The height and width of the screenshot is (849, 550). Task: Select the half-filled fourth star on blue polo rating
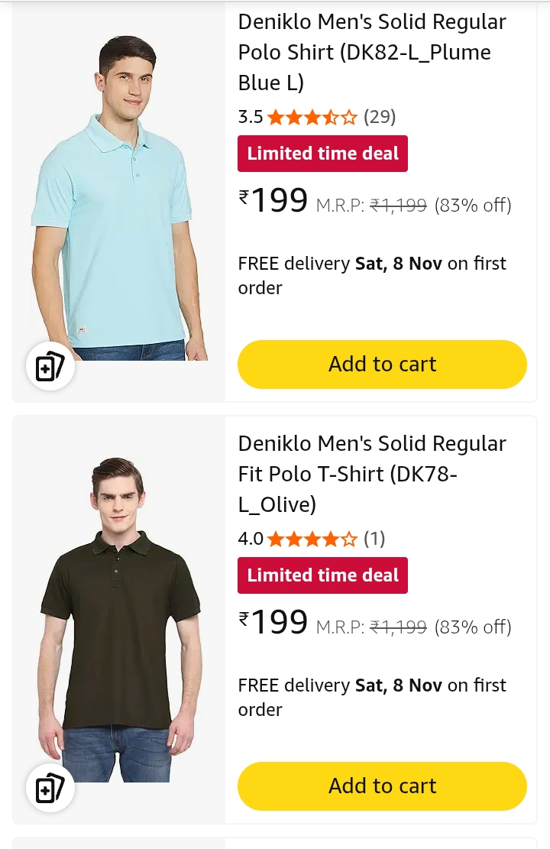[x=332, y=117]
